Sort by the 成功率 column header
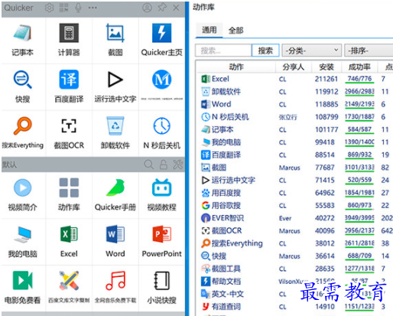 click(359, 67)
